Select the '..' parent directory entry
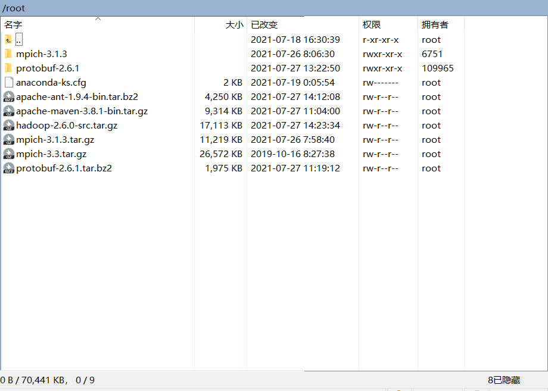 coord(19,39)
